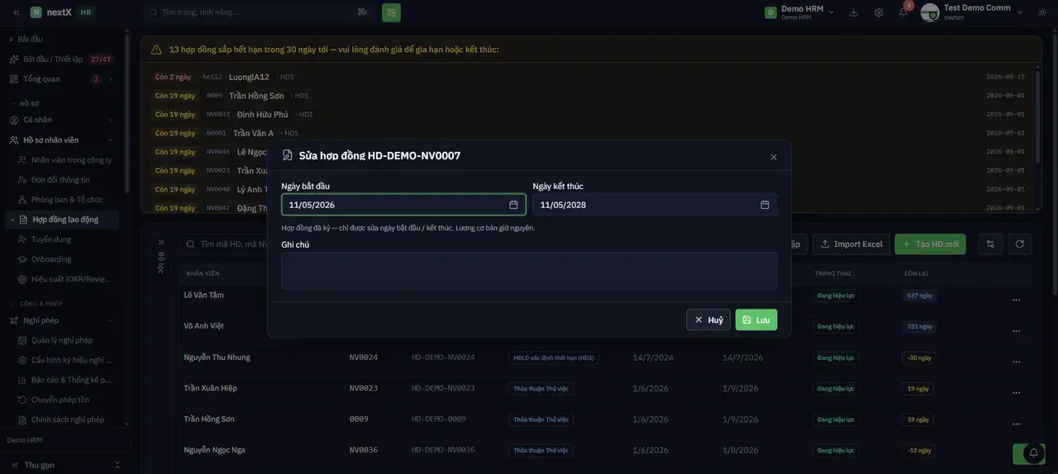Open row actions menu for Lê Văn Tâm
Image resolution: width=1058 pixels, height=474 pixels.
[1016, 300]
